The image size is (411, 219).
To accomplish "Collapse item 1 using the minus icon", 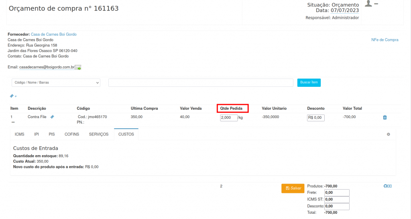I will [x=13, y=122].
